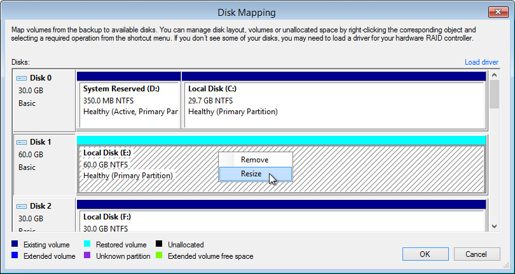Click the Extended volume free space swatch
This screenshot has height=274, width=515.
pyautogui.click(x=159, y=256)
